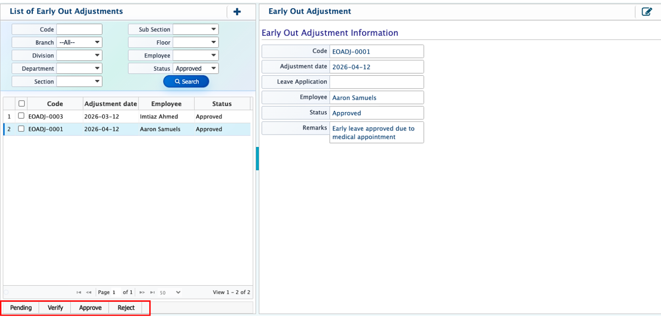Image resolution: width=661 pixels, height=321 pixels.
Task: Toggle the select-all checkbox in table header
Action: coord(21,104)
